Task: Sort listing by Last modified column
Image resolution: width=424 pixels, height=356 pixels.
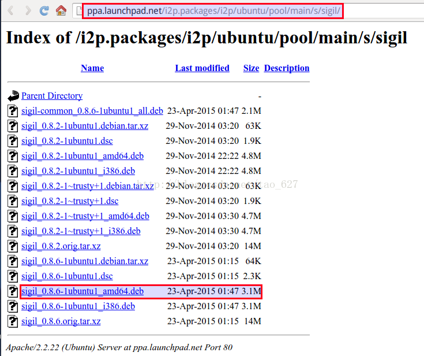Action: click(202, 68)
